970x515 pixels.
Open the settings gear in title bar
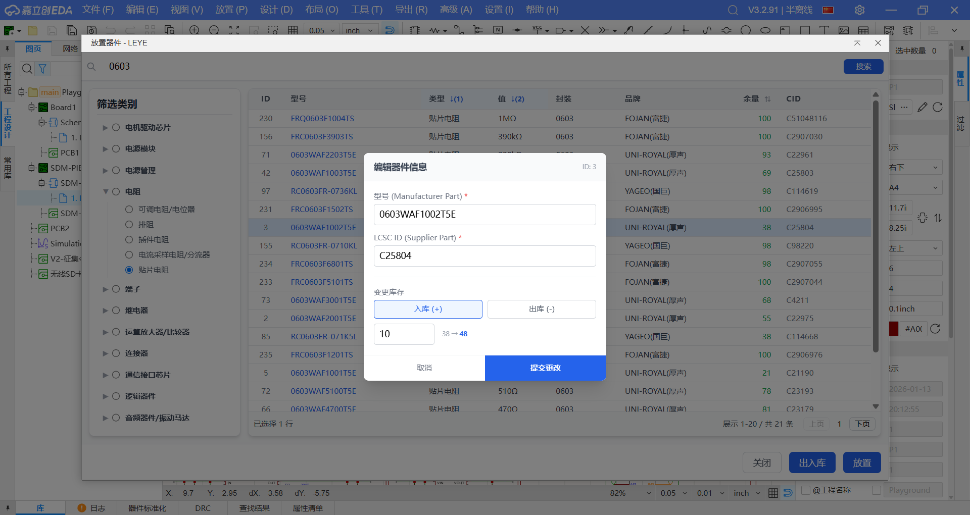tap(859, 10)
